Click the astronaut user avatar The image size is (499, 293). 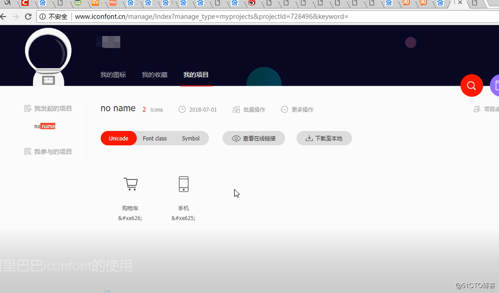point(48,56)
